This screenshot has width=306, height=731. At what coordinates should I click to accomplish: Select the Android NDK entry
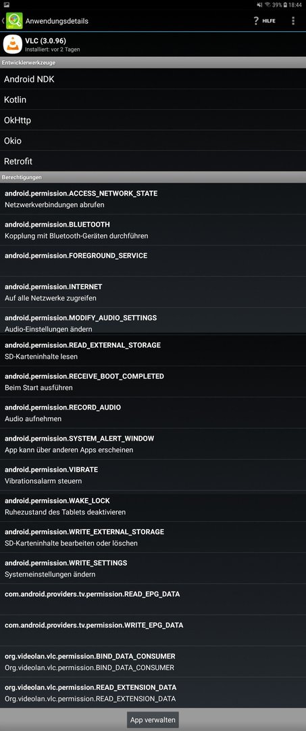153,79
